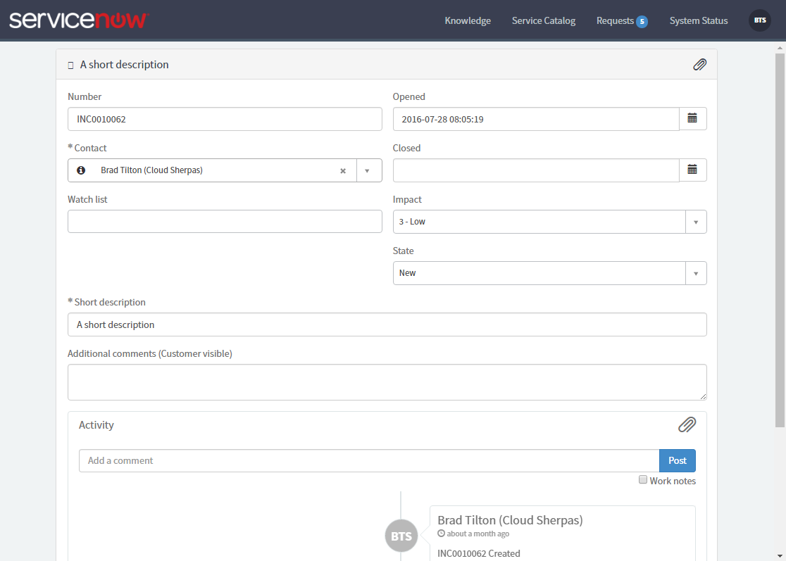Click the page vertical scrollbar

(780, 241)
